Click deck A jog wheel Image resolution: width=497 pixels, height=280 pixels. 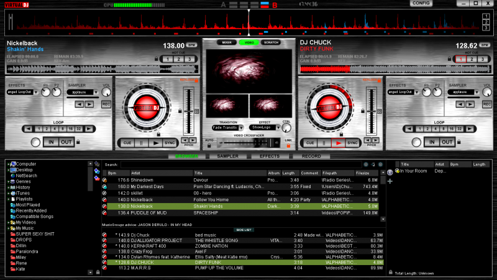146,107
